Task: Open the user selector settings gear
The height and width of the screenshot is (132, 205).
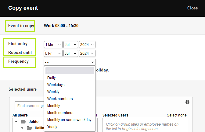Action: (x=187, y=102)
